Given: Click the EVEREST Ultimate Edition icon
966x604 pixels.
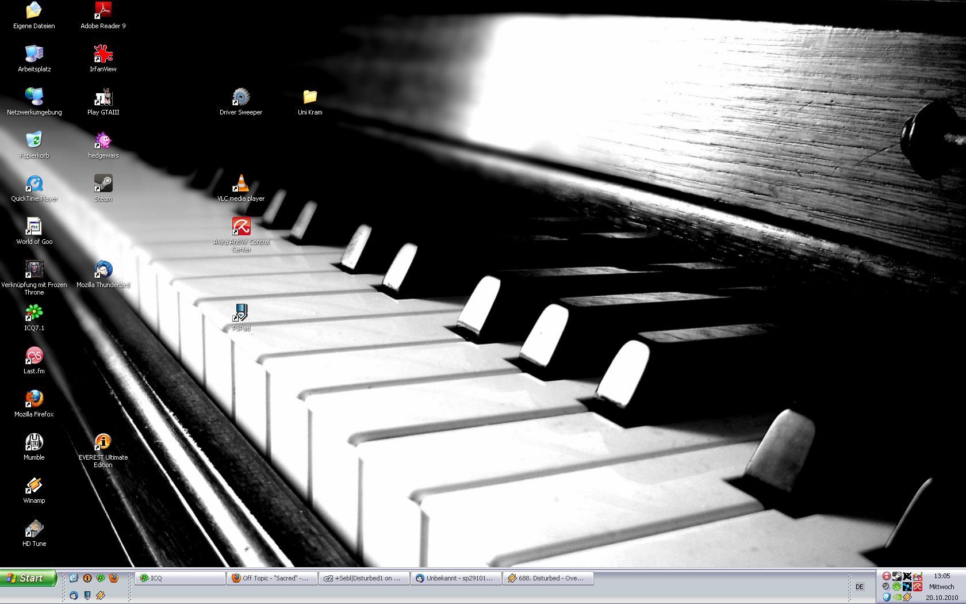Looking at the screenshot, I should point(103,442).
